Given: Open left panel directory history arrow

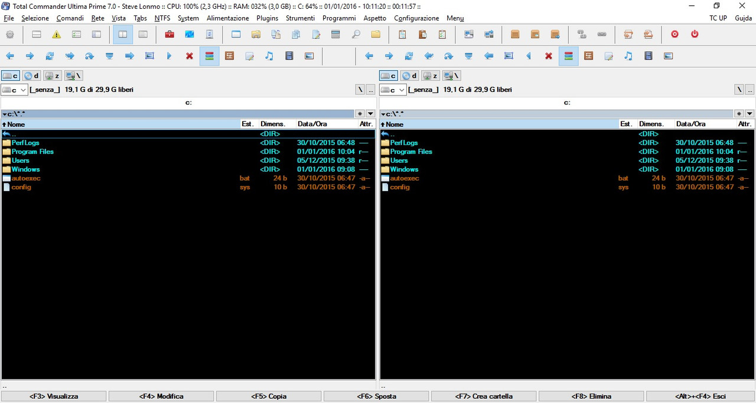Looking at the screenshot, I should tap(370, 113).
